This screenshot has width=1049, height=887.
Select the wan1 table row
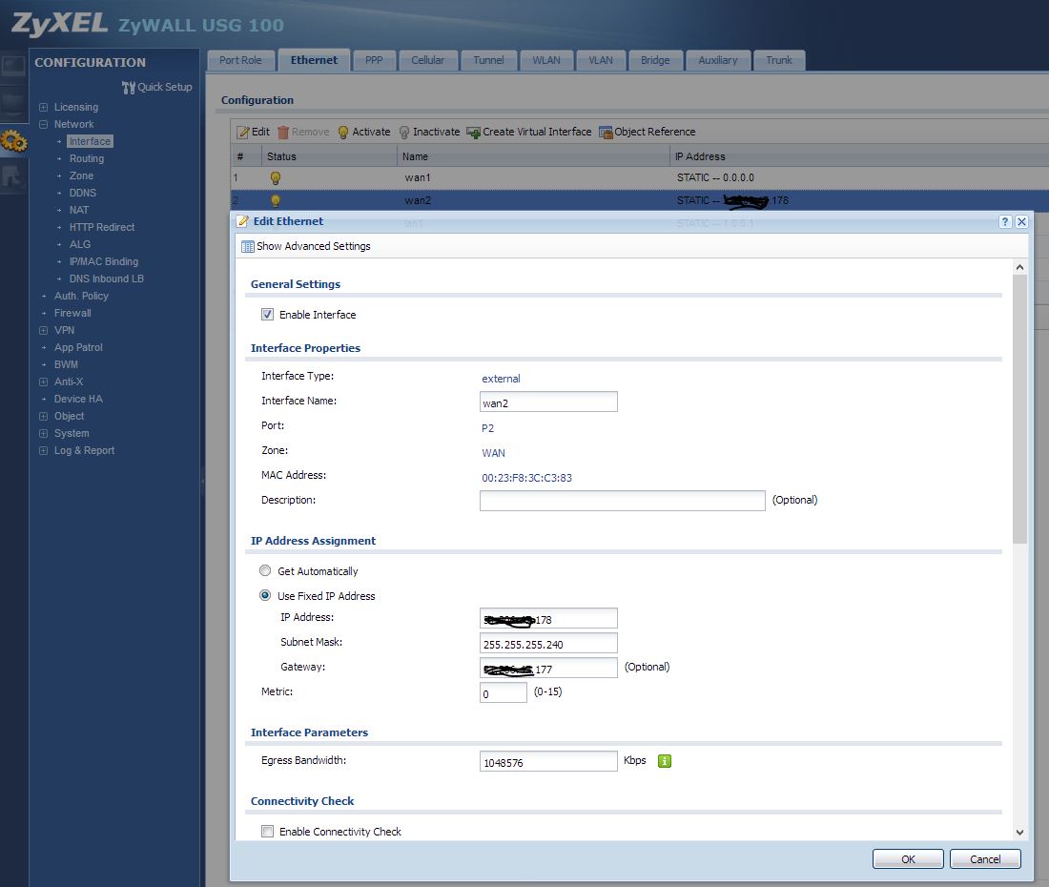tap(640, 178)
